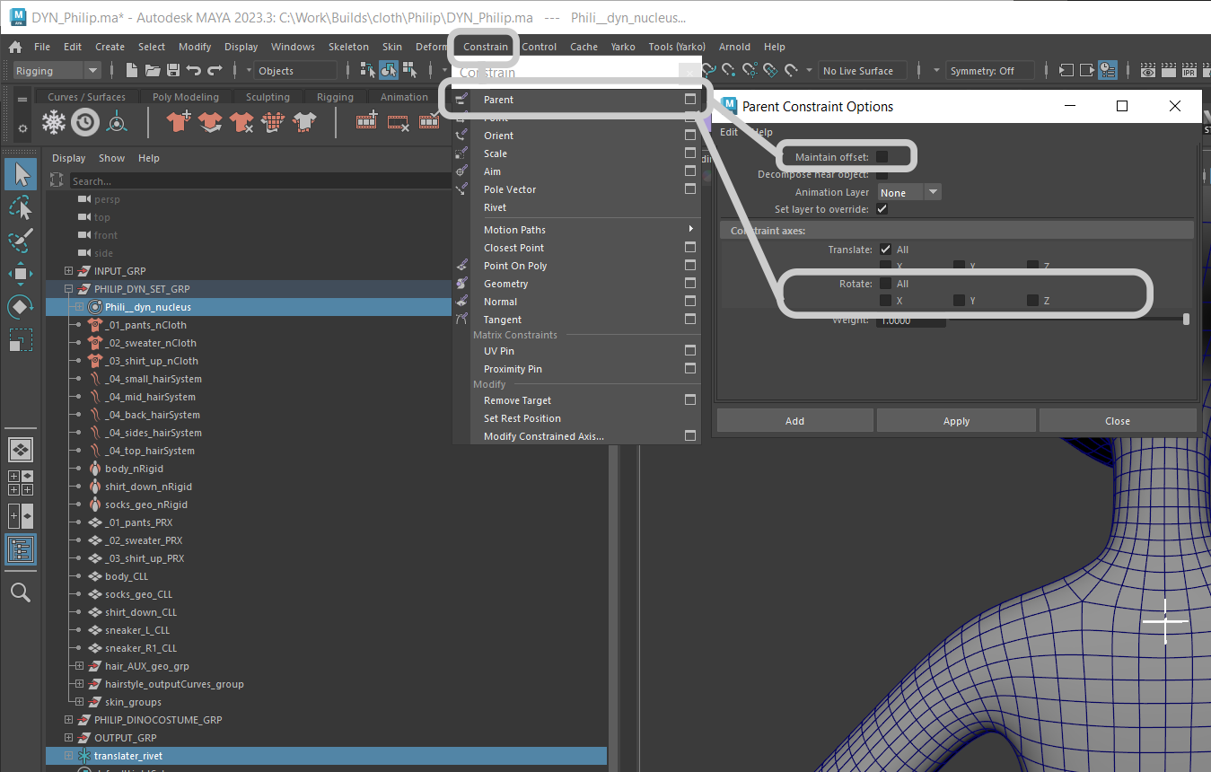The image size is (1211, 772).
Task: Click the magnifier search icon in toolbox
Action: coord(21,592)
